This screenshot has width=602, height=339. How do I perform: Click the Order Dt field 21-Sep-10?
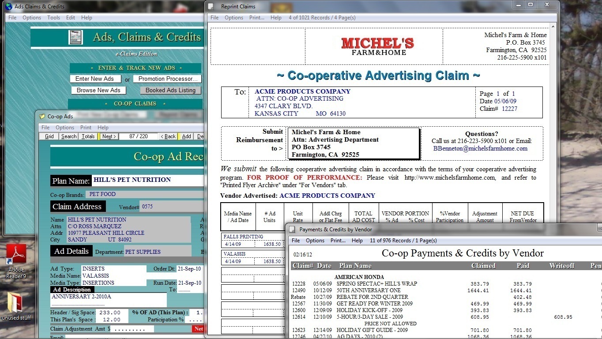(x=190, y=269)
